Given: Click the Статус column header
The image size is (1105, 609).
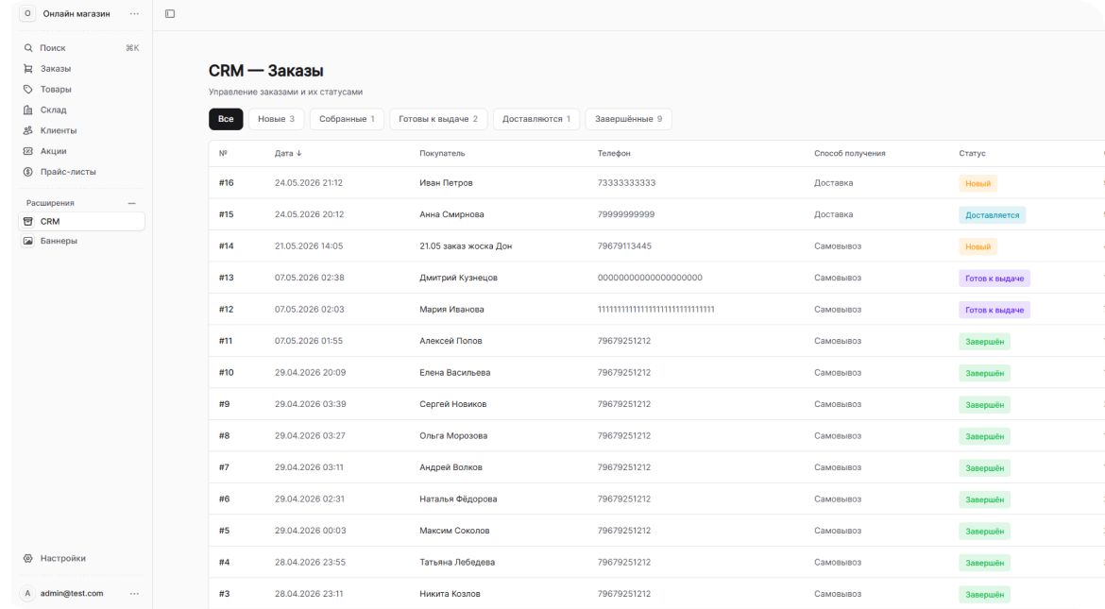Looking at the screenshot, I should point(973,153).
